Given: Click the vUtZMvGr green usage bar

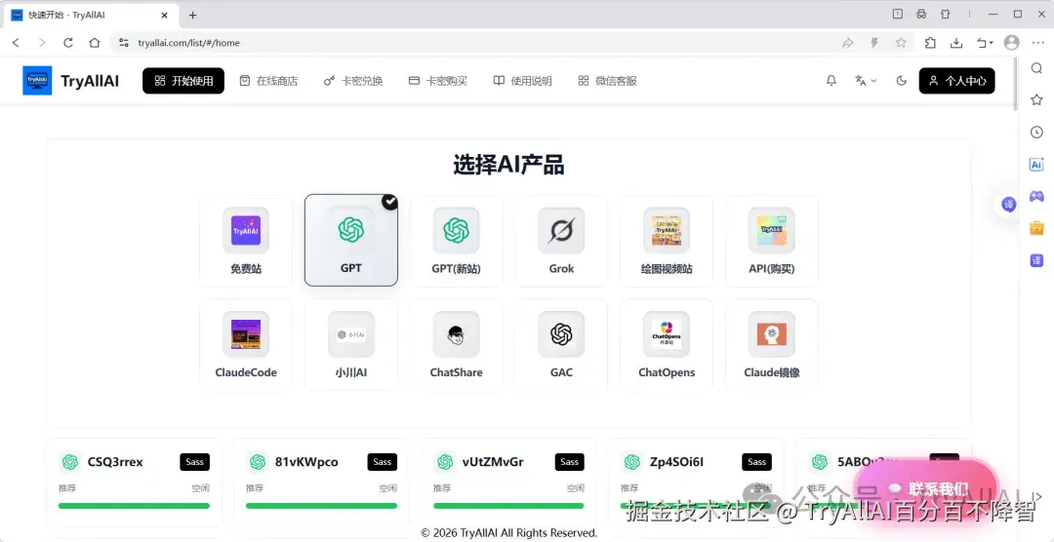Looking at the screenshot, I should (x=508, y=506).
